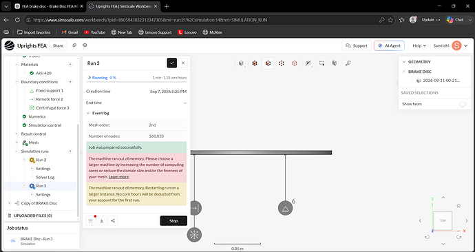Viewport: 475px width, 252px height.
Task: Add a new material with plus button
Action: point(70,65)
